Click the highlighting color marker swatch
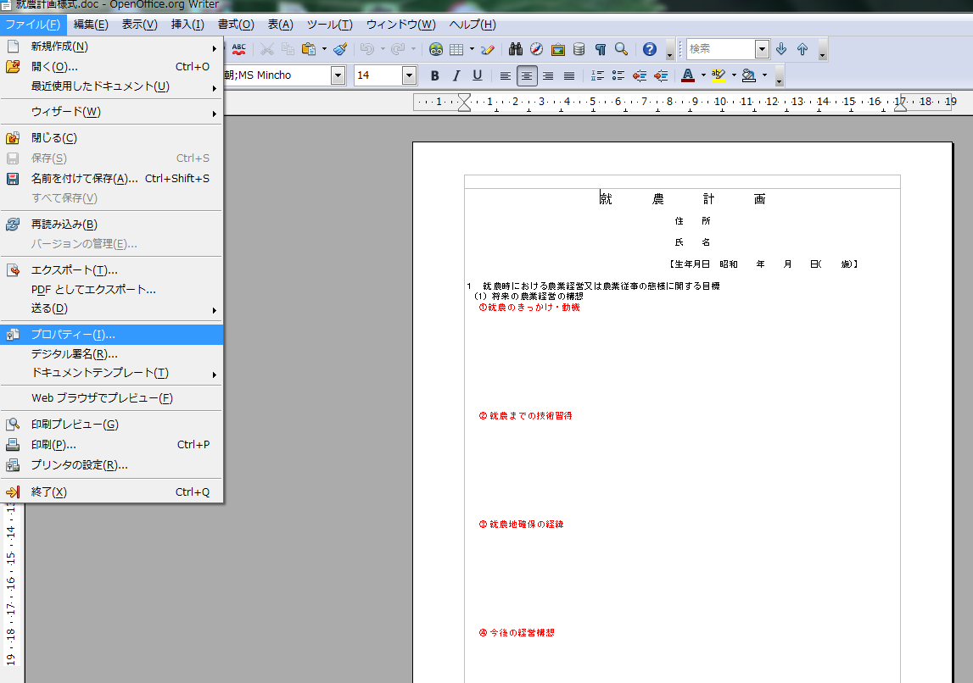This screenshot has width=973, height=683. pyautogui.click(x=719, y=75)
